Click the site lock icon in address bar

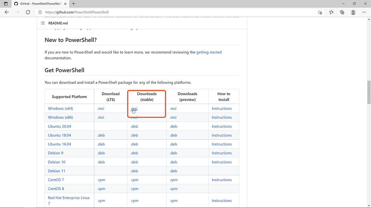pos(40,12)
